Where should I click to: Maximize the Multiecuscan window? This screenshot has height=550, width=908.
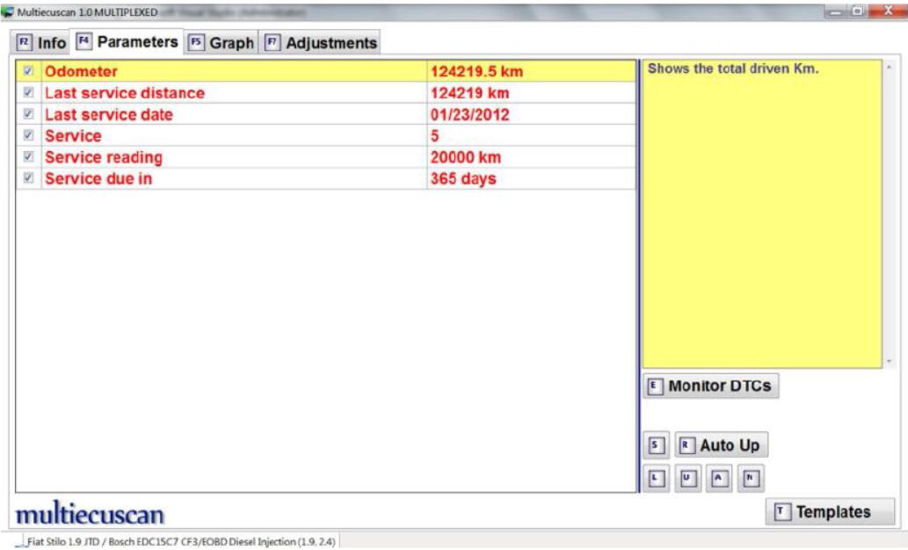tap(858, 11)
